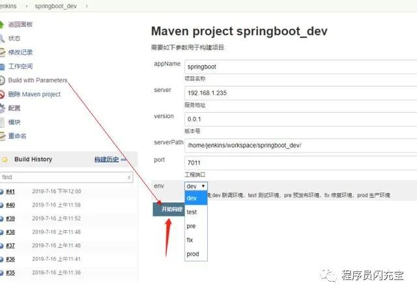Click the document icon beside 模块
Image resolution: width=417 pixels, height=294 pixels.
(x=2, y=123)
